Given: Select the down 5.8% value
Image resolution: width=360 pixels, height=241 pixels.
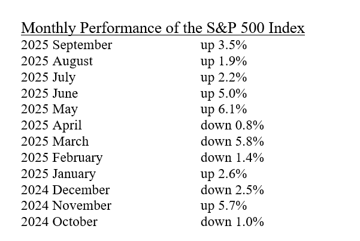Looking at the screenshot, I should pos(232,142).
